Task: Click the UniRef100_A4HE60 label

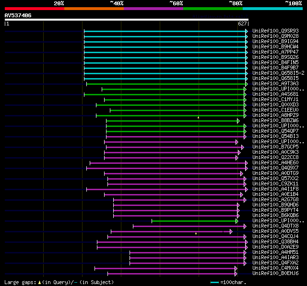Action: [x=275, y=163]
